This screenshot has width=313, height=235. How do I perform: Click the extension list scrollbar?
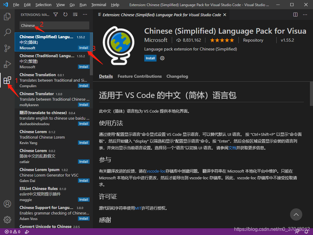91,54
